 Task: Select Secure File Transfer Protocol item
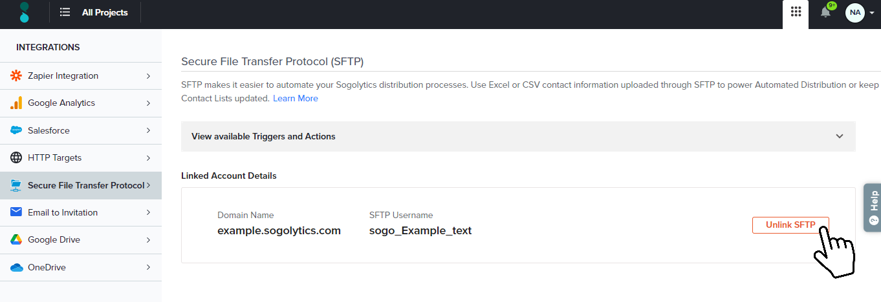85,186
